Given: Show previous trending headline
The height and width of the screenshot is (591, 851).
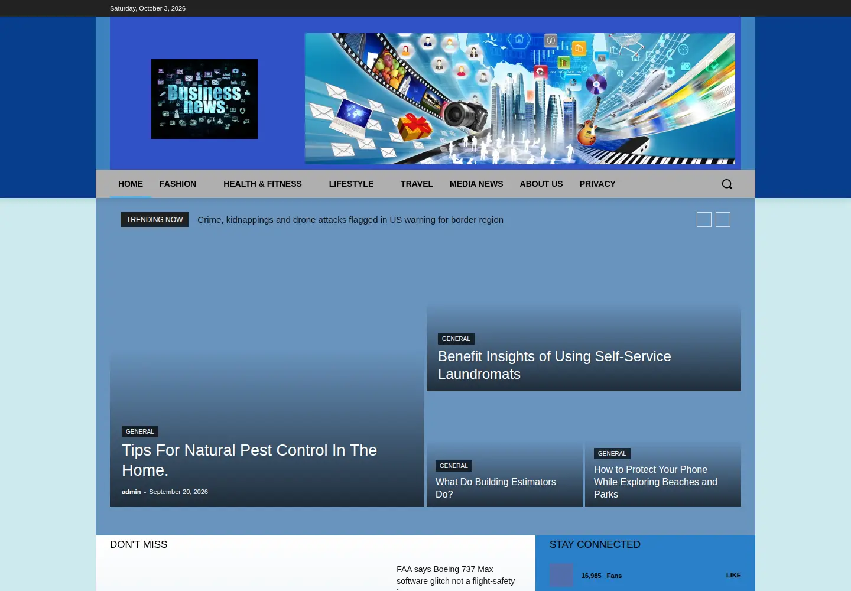Looking at the screenshot, I should click(704, 220).
